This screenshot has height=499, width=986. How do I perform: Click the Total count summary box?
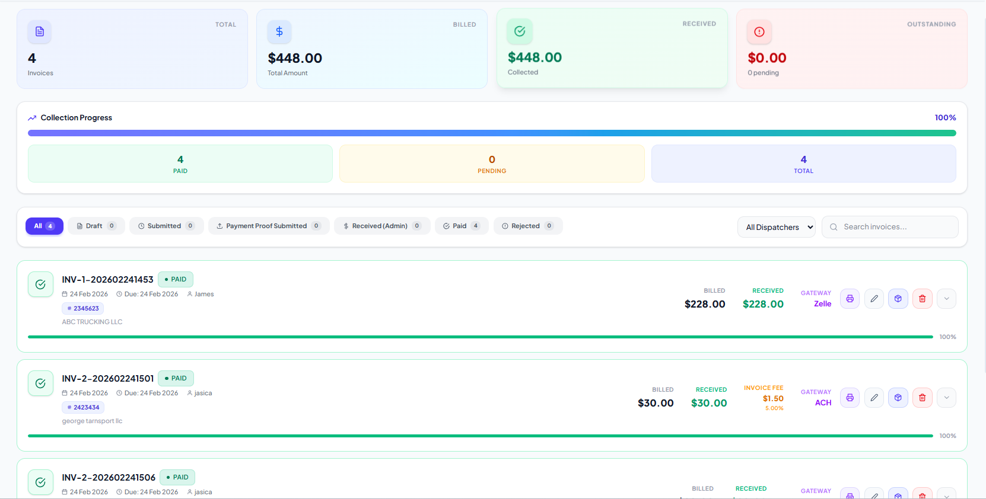coord(804,164)
